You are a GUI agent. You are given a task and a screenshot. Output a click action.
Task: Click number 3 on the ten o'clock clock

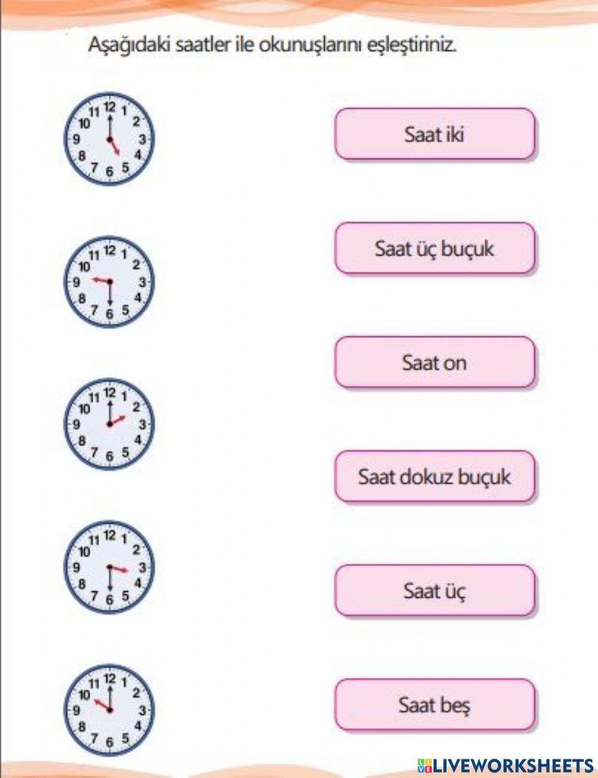click(x=142, y=710)
